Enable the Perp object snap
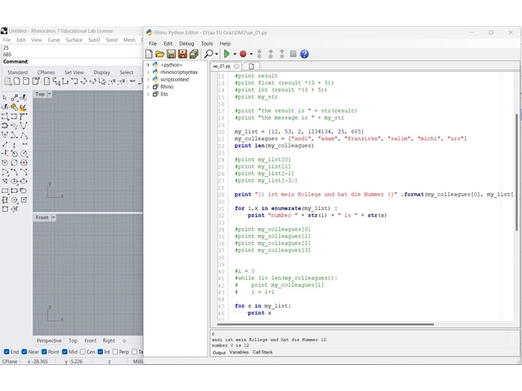 click(x=115, y=352)
